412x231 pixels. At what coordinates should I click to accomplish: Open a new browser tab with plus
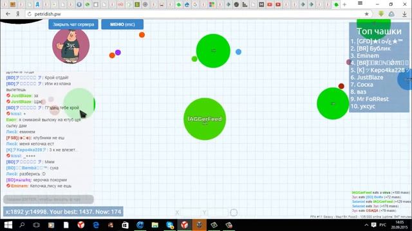click(x=344, y=4)
